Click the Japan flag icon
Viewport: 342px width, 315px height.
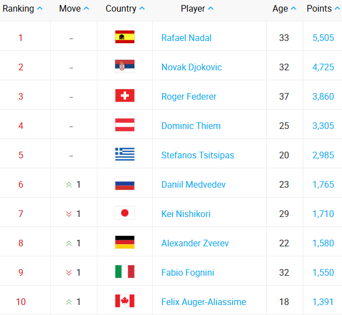pos(125,214)
